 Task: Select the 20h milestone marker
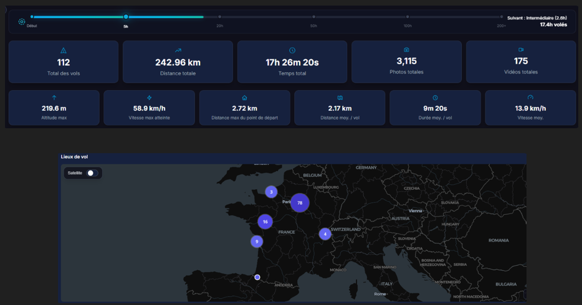220,17
